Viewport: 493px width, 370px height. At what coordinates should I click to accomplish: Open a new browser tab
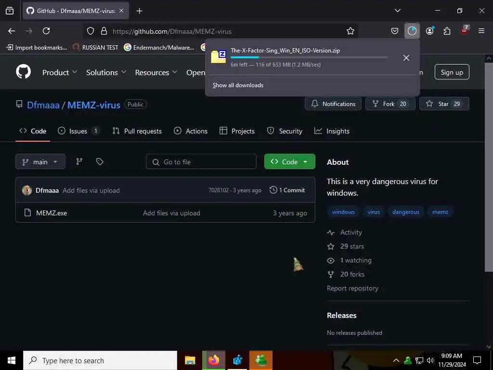point(139,11)
